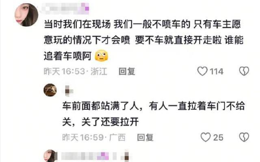Like the comment with 114 likes
The image size is (260, 162).
pyautogui.click(x=202, y=71)
